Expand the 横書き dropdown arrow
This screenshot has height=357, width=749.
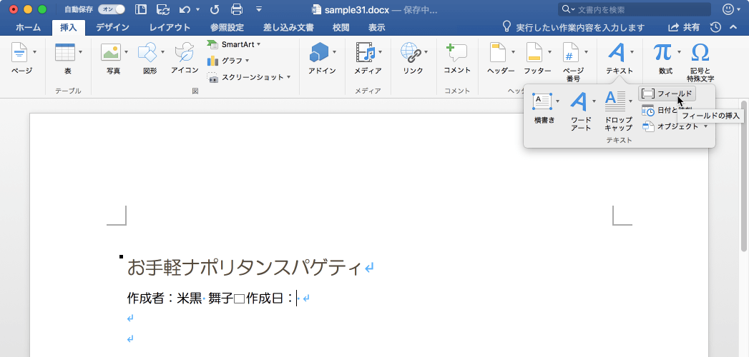pyautogui.click(x=558, y=101)
